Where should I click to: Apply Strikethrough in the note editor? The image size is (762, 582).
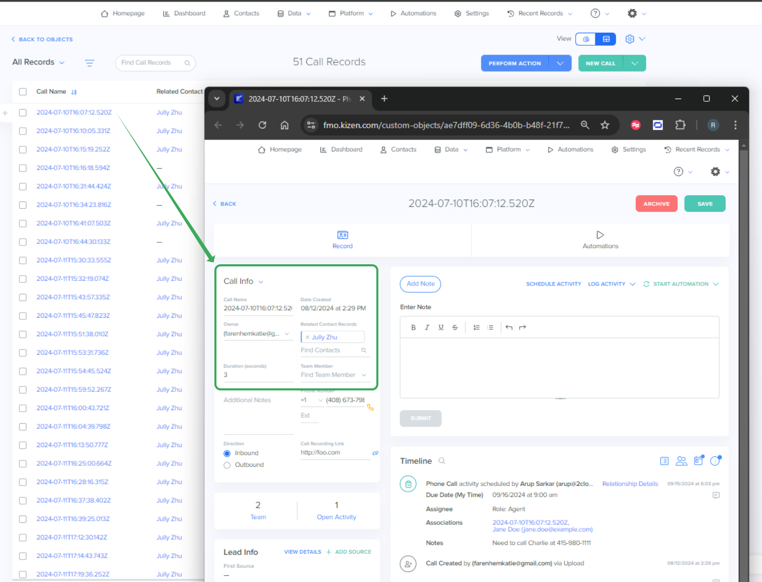[455, 328]
